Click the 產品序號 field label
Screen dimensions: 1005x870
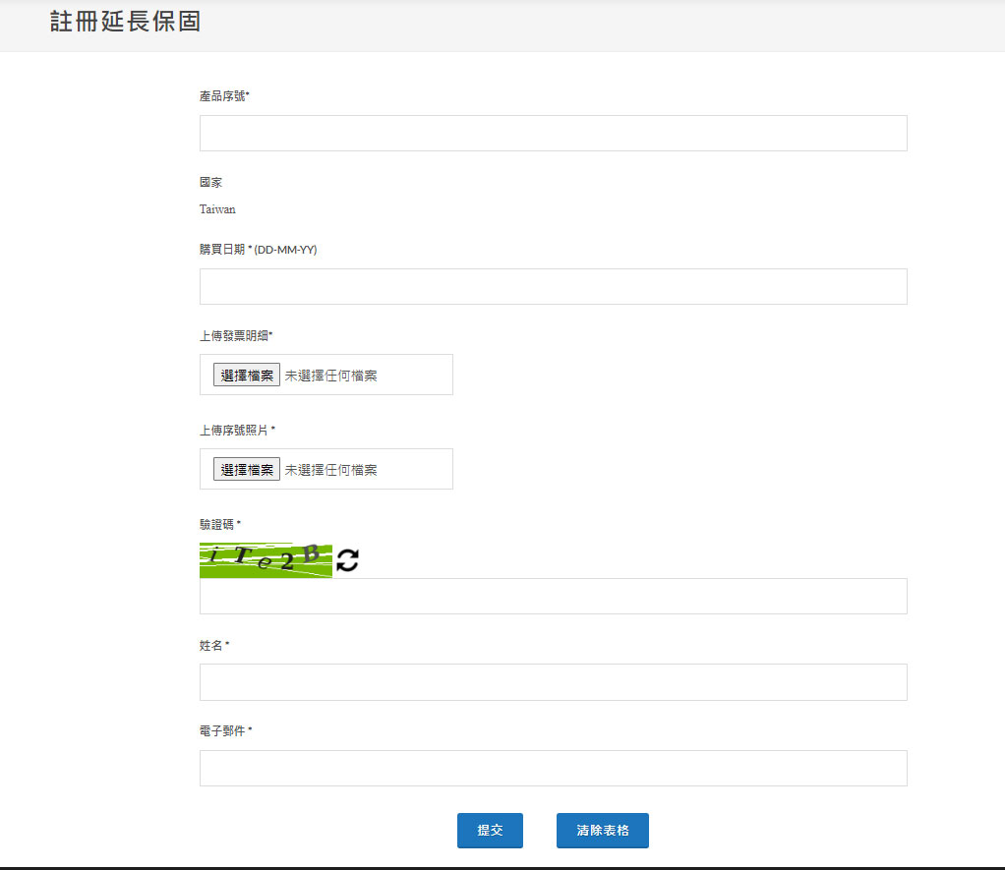tap(223, 96)
